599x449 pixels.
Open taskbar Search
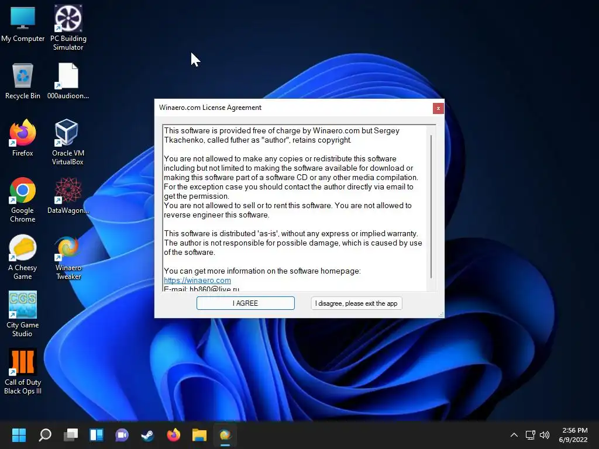tap(44, 435)
